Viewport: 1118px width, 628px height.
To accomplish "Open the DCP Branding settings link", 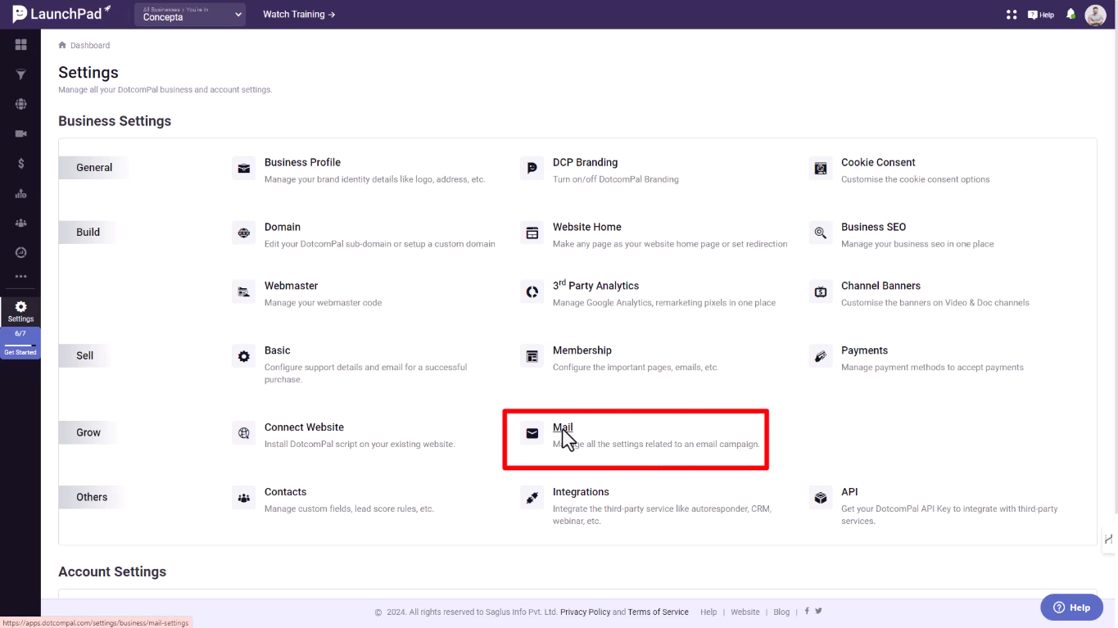I will pos(585,162).
